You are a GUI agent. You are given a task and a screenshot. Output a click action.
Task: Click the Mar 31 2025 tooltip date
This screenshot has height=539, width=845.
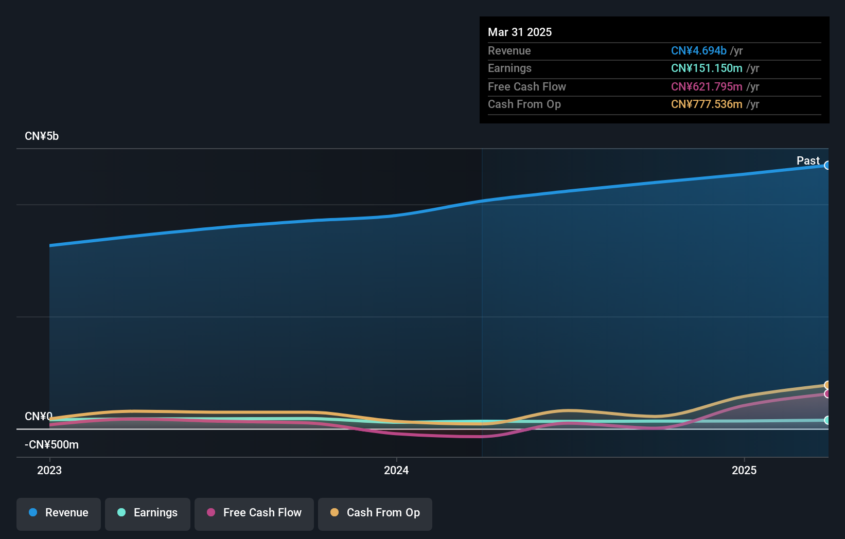coord(520,32)
